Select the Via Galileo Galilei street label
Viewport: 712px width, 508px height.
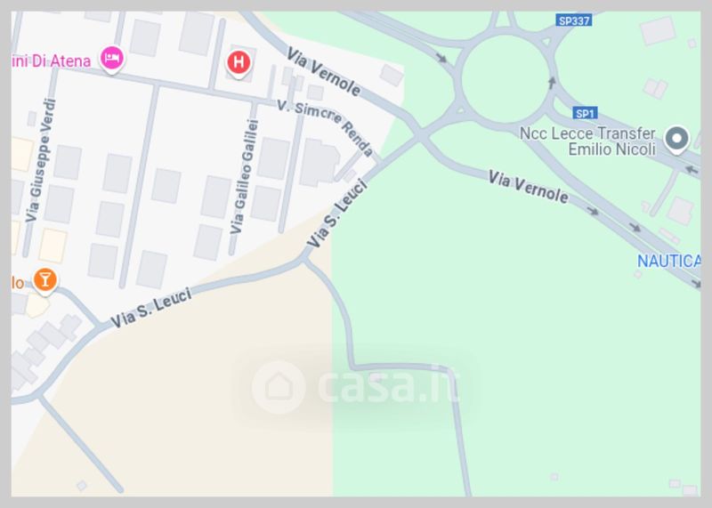(244, 177)
